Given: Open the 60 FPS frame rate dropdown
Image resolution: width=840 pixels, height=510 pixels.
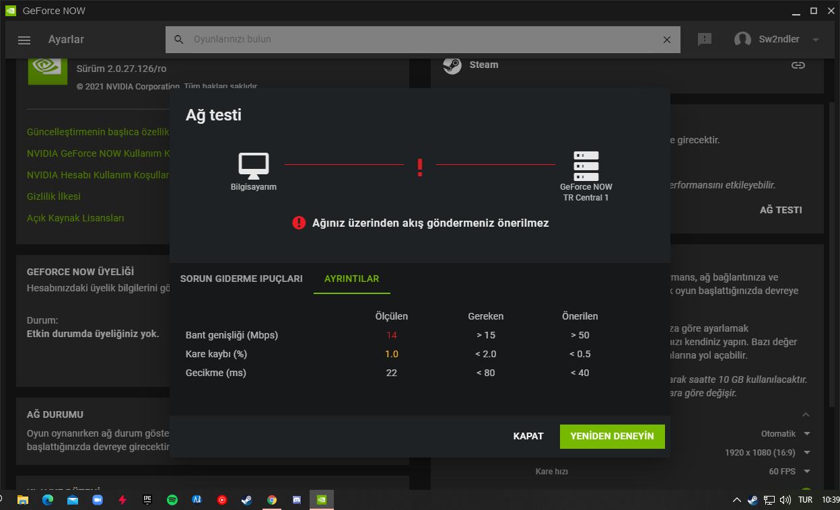Looking at the screenshot, I should tap(790, 472).
